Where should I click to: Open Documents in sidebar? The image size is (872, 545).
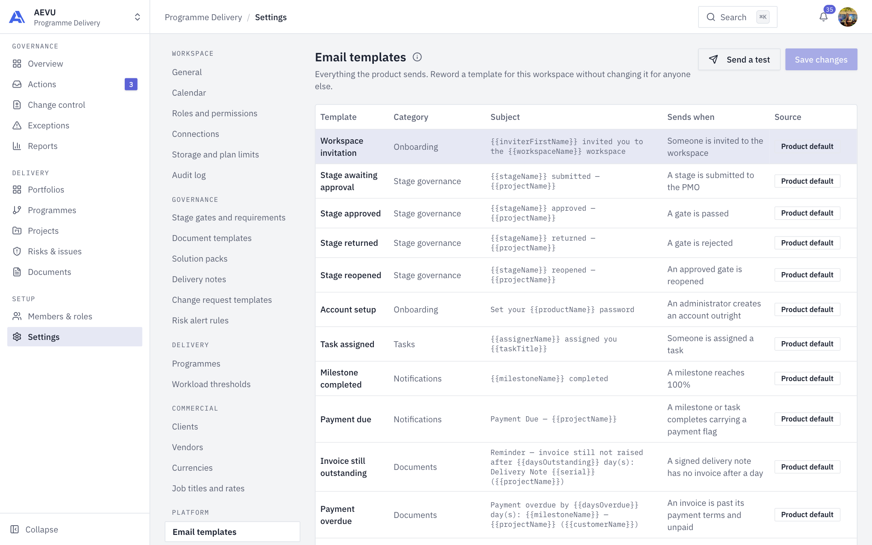[75, 272]
